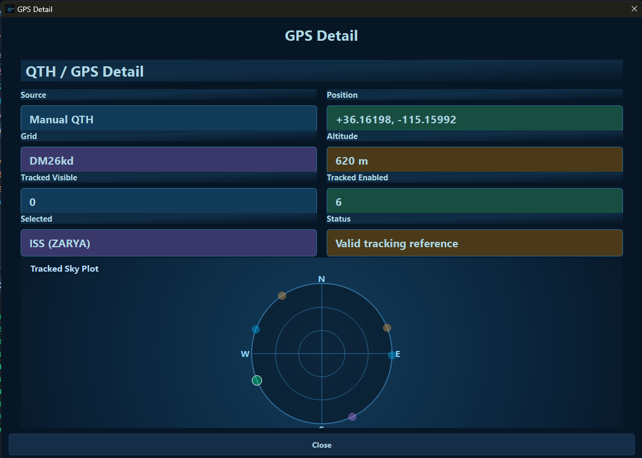This screenshot has height=458, width=642.
Task: Click the center of the sky plot
Action: click(x=322, y=353)
